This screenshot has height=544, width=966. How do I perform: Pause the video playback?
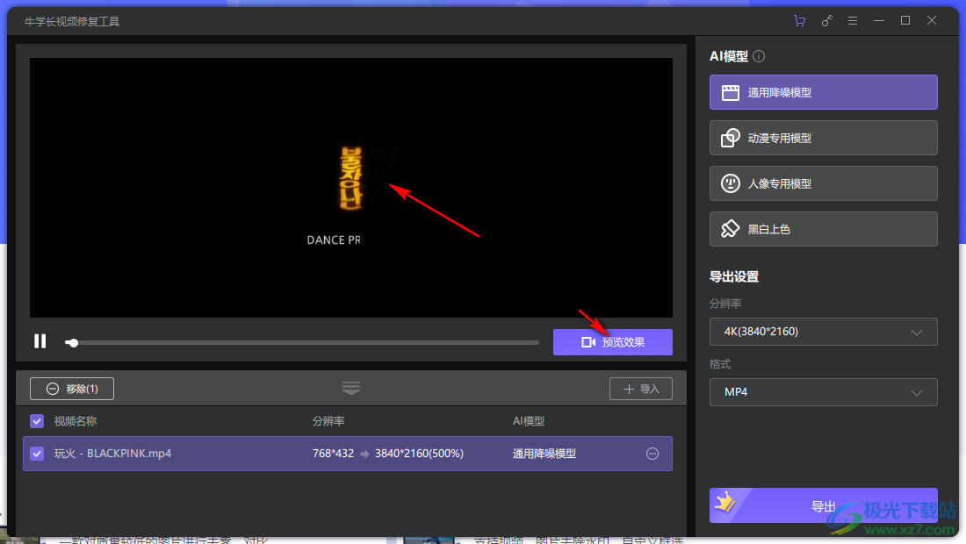40,341
